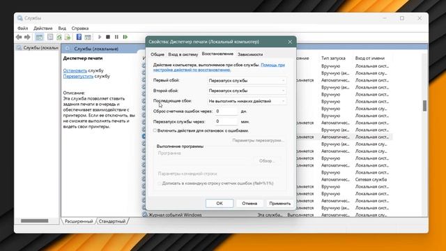Click the vertical scrollbar thumb of the services list
The image size is (446, 251).
point(424,105)
